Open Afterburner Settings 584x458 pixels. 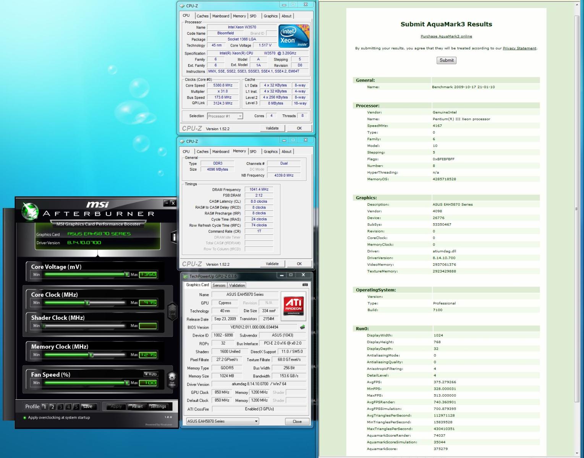tap(158, 406)
